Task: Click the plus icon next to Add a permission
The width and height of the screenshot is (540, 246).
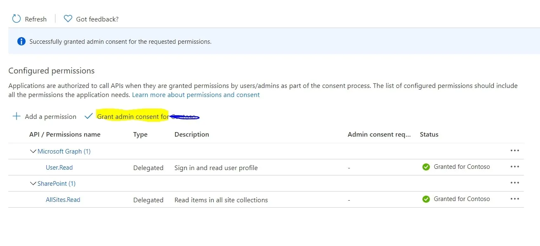Action: (16, 116)
